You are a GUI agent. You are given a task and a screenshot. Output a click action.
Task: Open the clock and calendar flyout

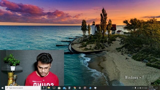(151, 88)
